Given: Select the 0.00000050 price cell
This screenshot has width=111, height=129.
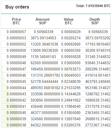Looking at the screenshot, I should coord(16,50).
